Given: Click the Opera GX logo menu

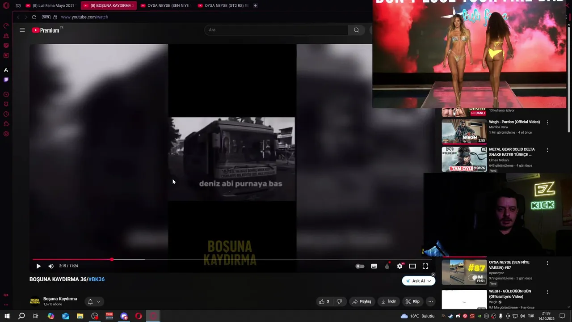Looking at the screenshot, I should pyautogui.click(x=6, y=6).
